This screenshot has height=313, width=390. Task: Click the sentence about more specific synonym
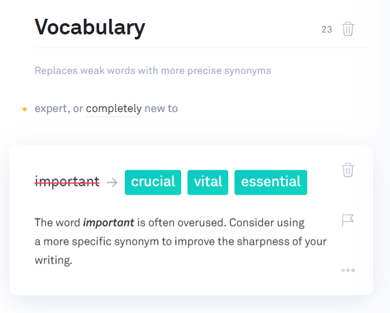pyautogui.click(x=181, y=242)
